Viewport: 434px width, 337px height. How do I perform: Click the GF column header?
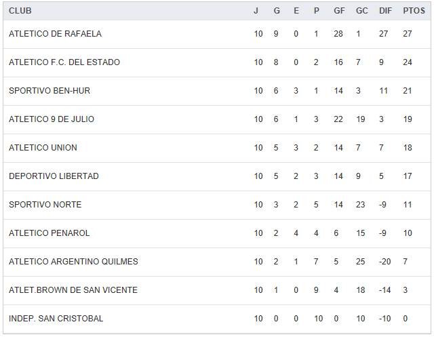339,11
